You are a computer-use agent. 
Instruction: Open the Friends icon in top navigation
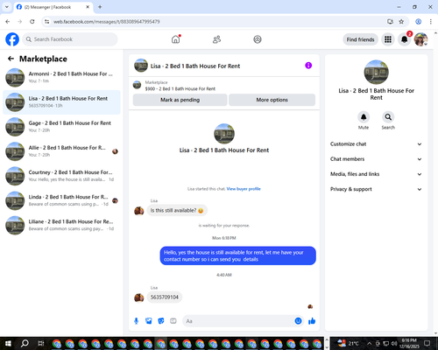(216, 39)
